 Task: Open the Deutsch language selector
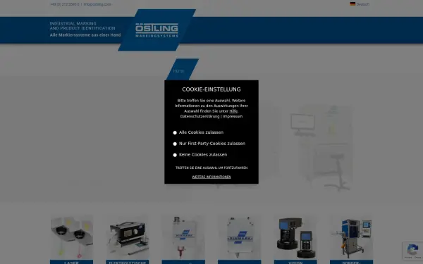[x=362, y=4]
